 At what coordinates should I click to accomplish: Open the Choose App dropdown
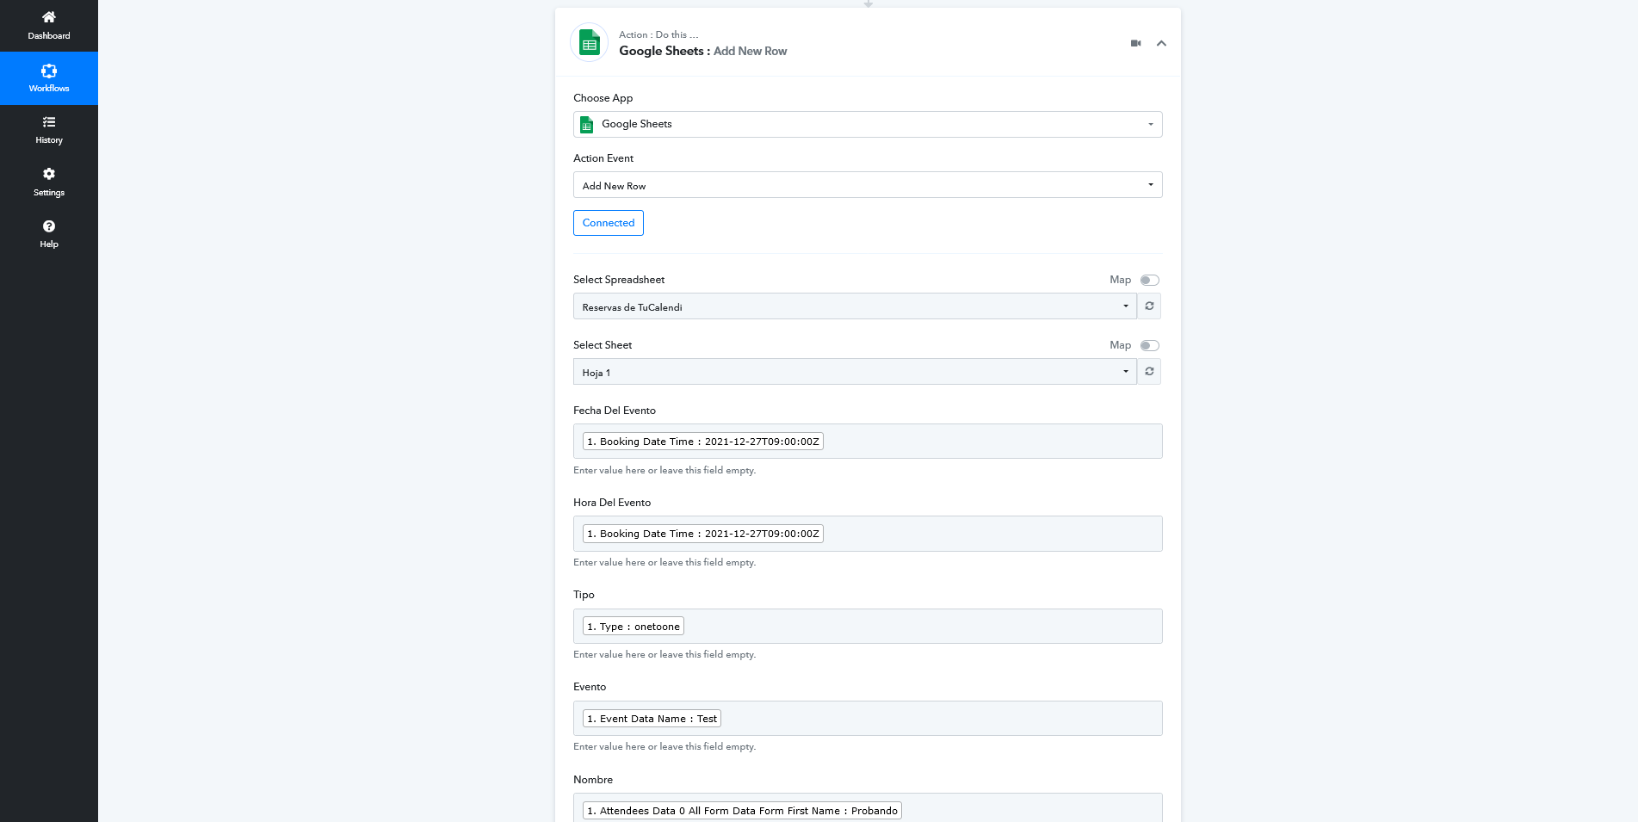click(868, 124)
